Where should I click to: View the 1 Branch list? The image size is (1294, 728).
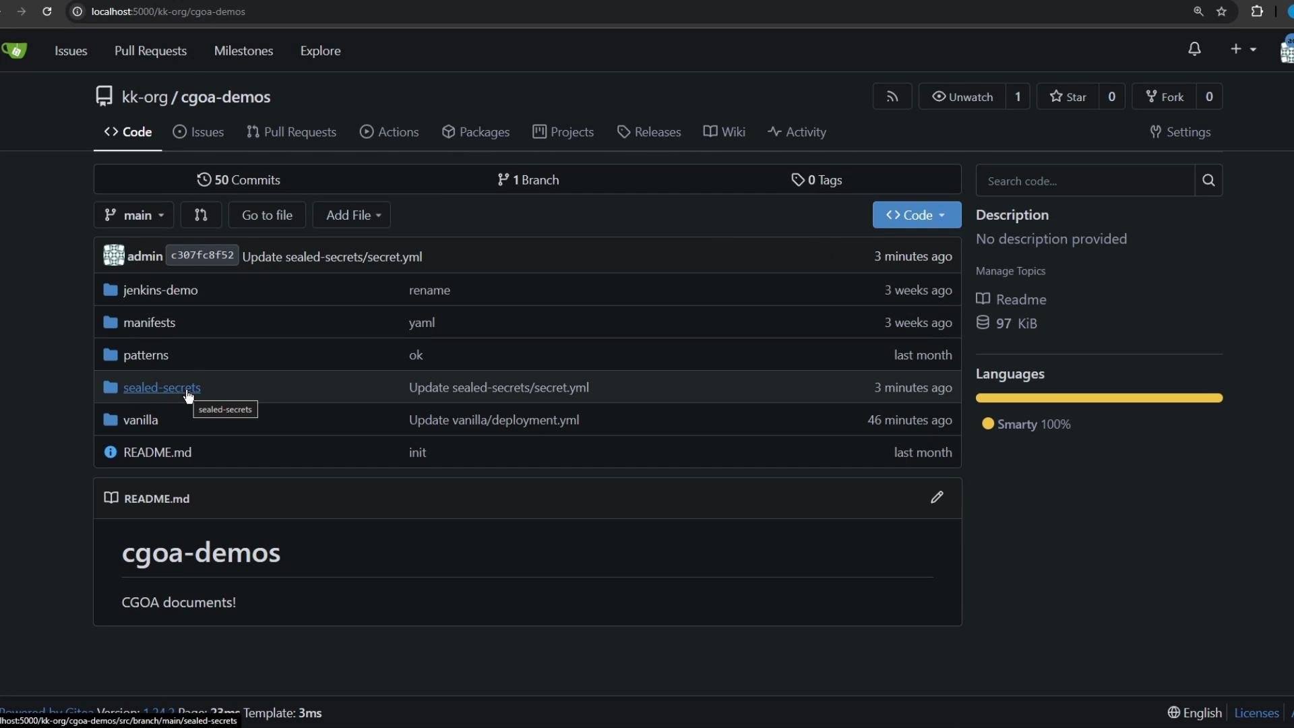528,180
